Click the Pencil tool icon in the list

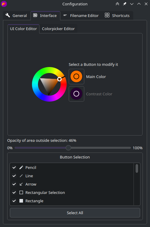(21, 167)
